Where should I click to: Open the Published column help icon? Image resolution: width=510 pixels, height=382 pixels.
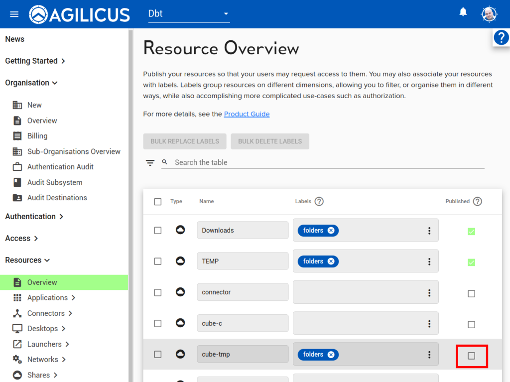point(477,202)
